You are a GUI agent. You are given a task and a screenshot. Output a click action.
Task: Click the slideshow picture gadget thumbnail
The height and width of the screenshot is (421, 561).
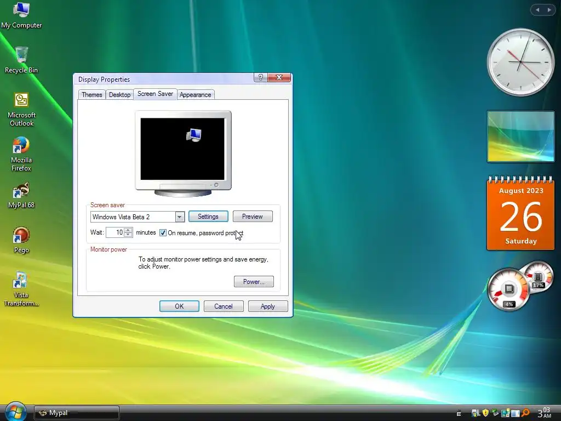520,136
